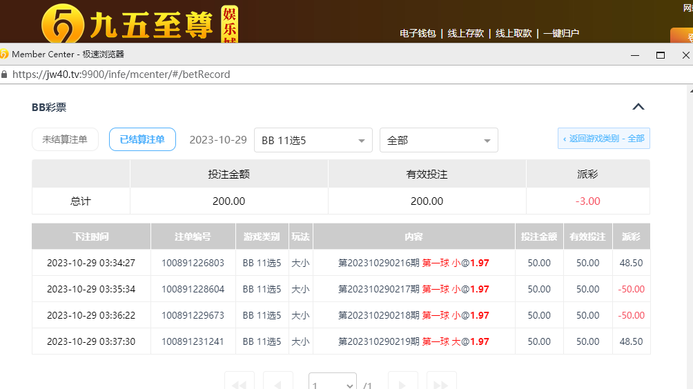The image size is (693, 389).
Task: Maximize the Member Center window
Action: coord(661,54)
